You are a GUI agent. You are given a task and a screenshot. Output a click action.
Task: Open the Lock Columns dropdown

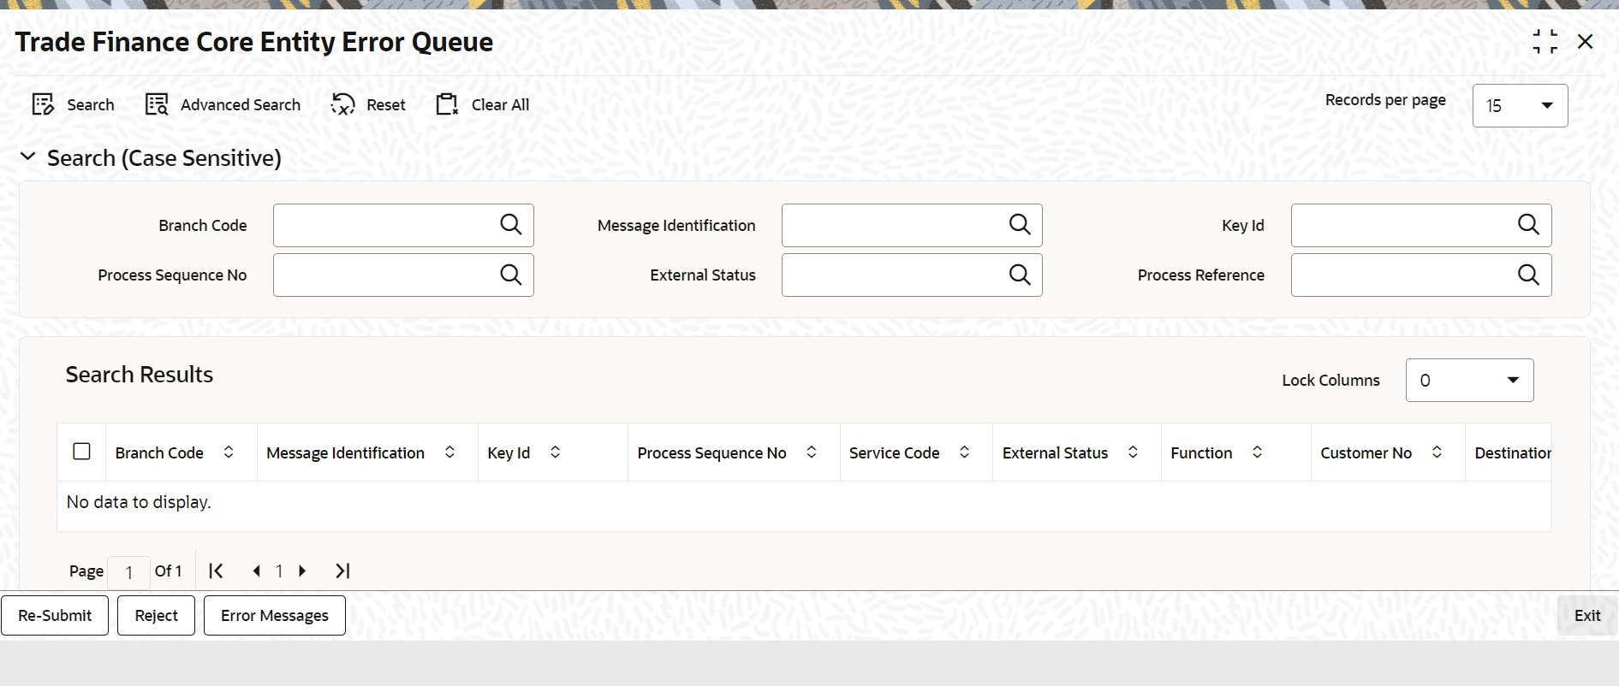pos(1469,381)
